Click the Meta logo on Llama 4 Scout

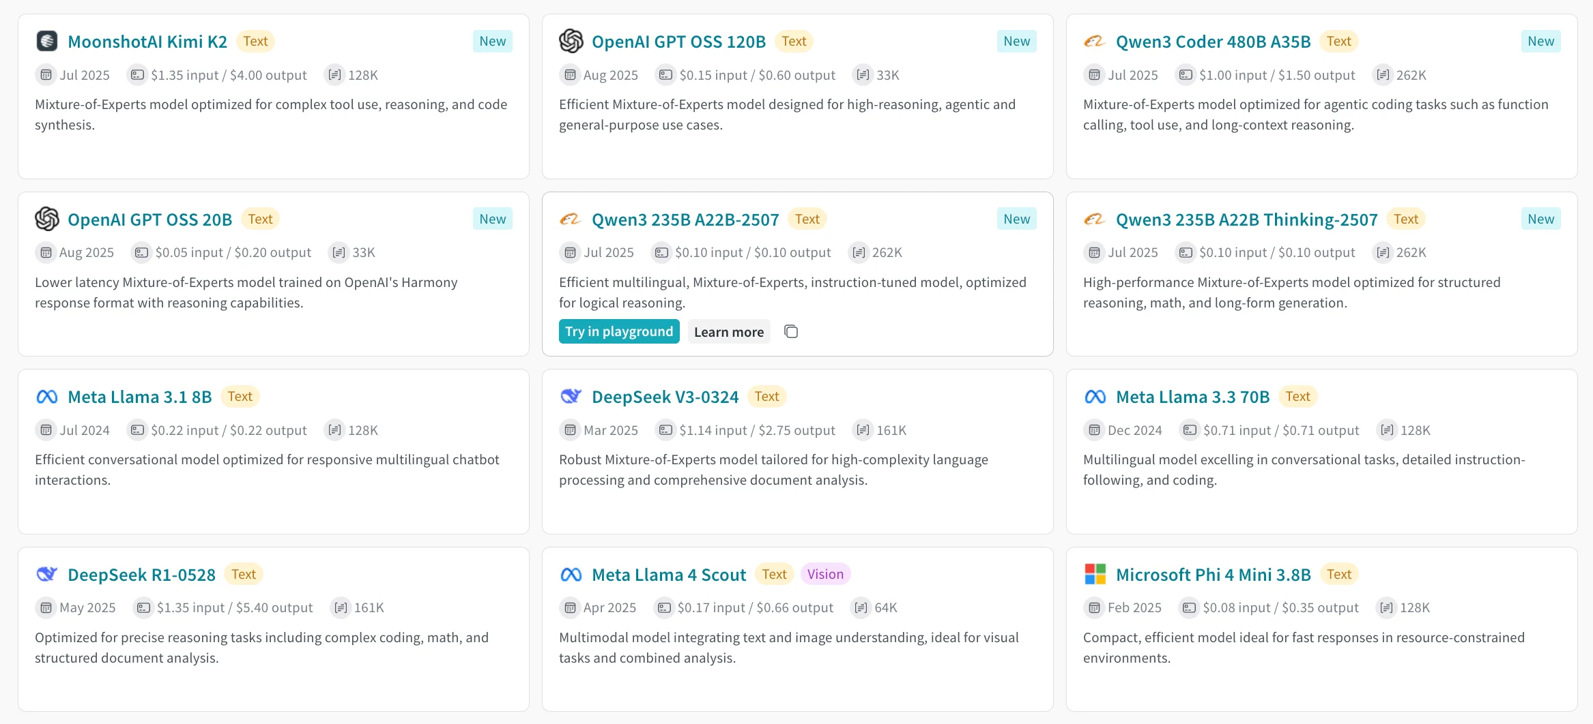click(x=571, y=575)
